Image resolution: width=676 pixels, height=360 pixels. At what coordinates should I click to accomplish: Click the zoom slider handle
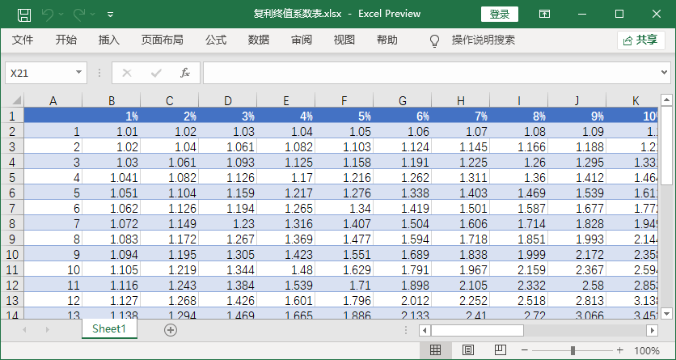tap(572, 350)
